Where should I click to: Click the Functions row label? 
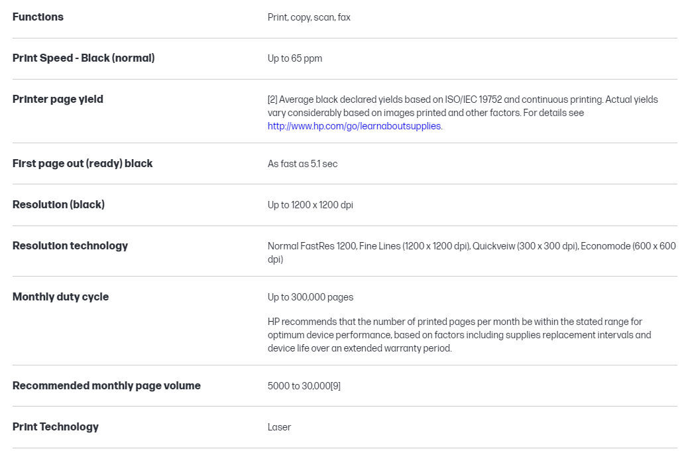pyautogui.click(x=38, y=17)
